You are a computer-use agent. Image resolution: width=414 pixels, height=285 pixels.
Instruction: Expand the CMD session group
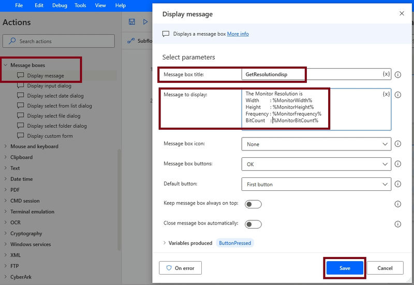(x=6, y=201)
